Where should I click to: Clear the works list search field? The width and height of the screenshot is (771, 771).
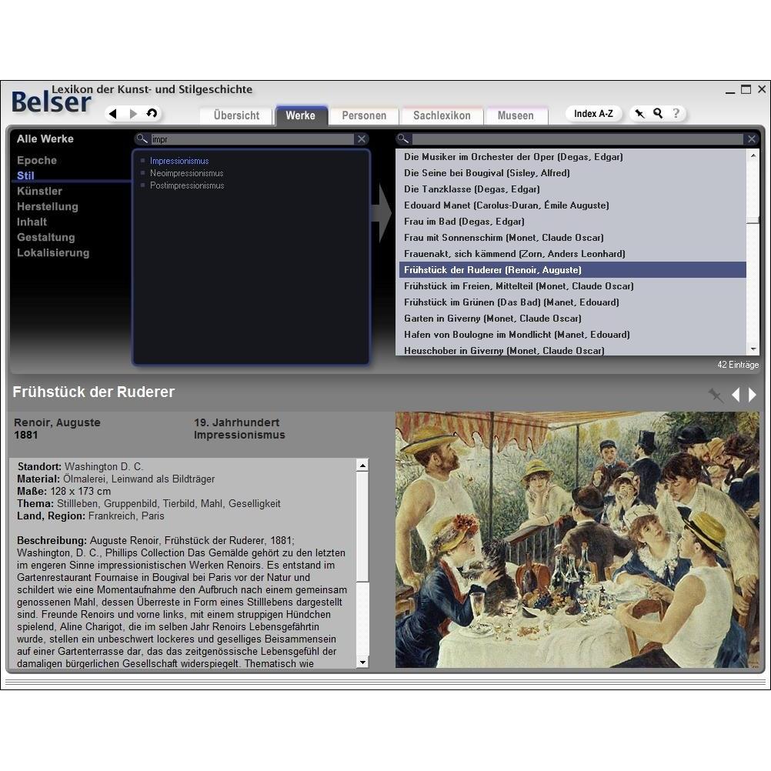click(x=751, y=139)
